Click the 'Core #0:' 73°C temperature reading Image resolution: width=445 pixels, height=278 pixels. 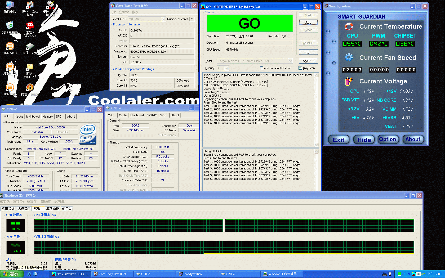[x=152, y=80]
